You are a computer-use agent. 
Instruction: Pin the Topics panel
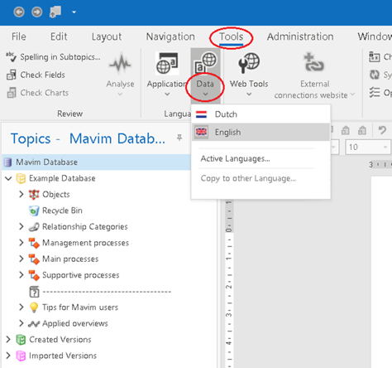coord(179,138)
